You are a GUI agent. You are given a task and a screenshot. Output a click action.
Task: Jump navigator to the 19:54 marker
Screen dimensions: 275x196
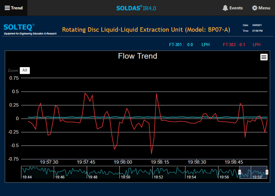tap(191, 177)
